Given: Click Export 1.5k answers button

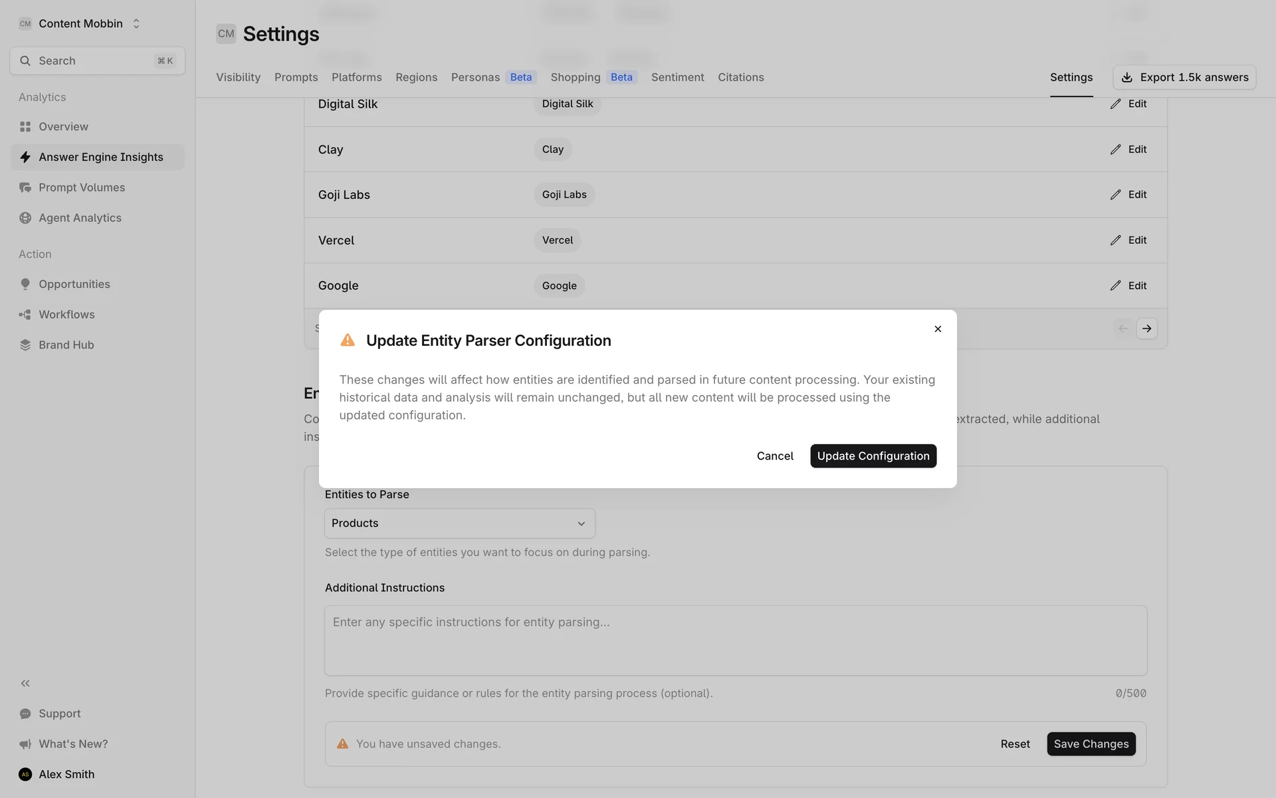Looking at the screenshot, I should (1184, 77).
